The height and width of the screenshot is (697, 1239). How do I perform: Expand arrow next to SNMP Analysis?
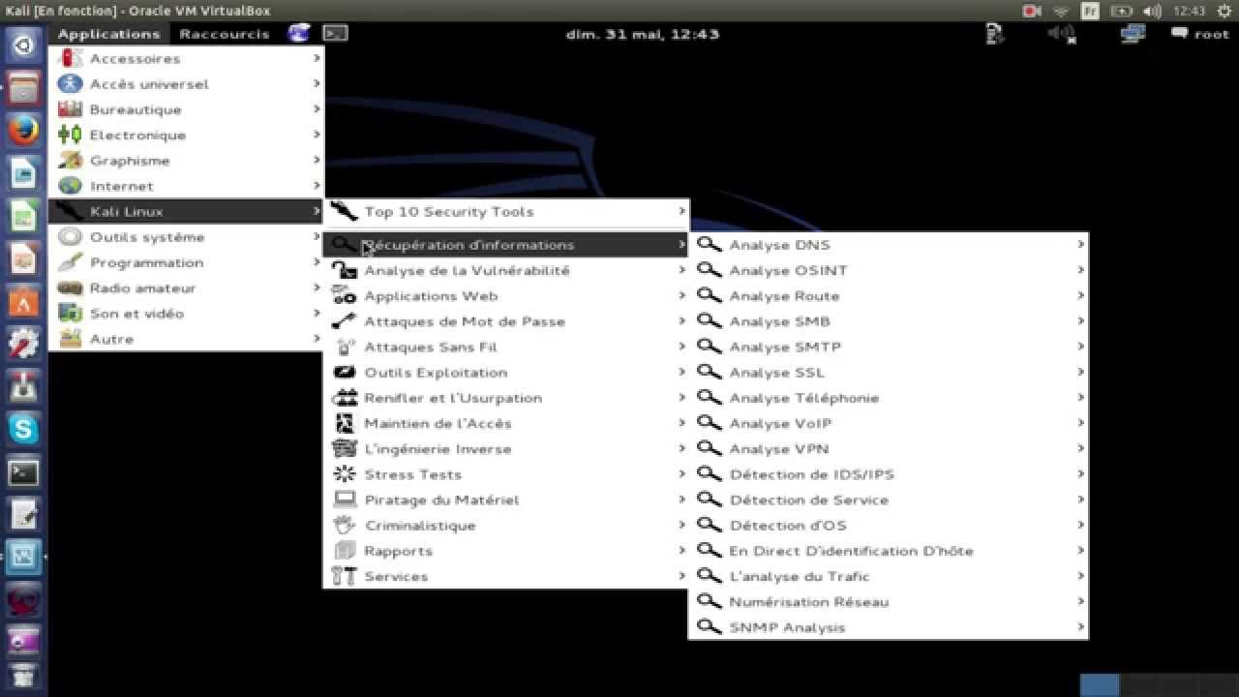pos(1080,627)
